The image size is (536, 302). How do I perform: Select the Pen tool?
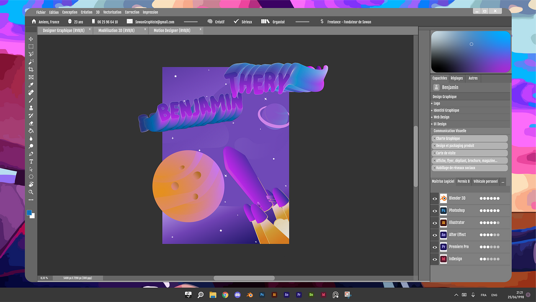[x=31, y=154]
